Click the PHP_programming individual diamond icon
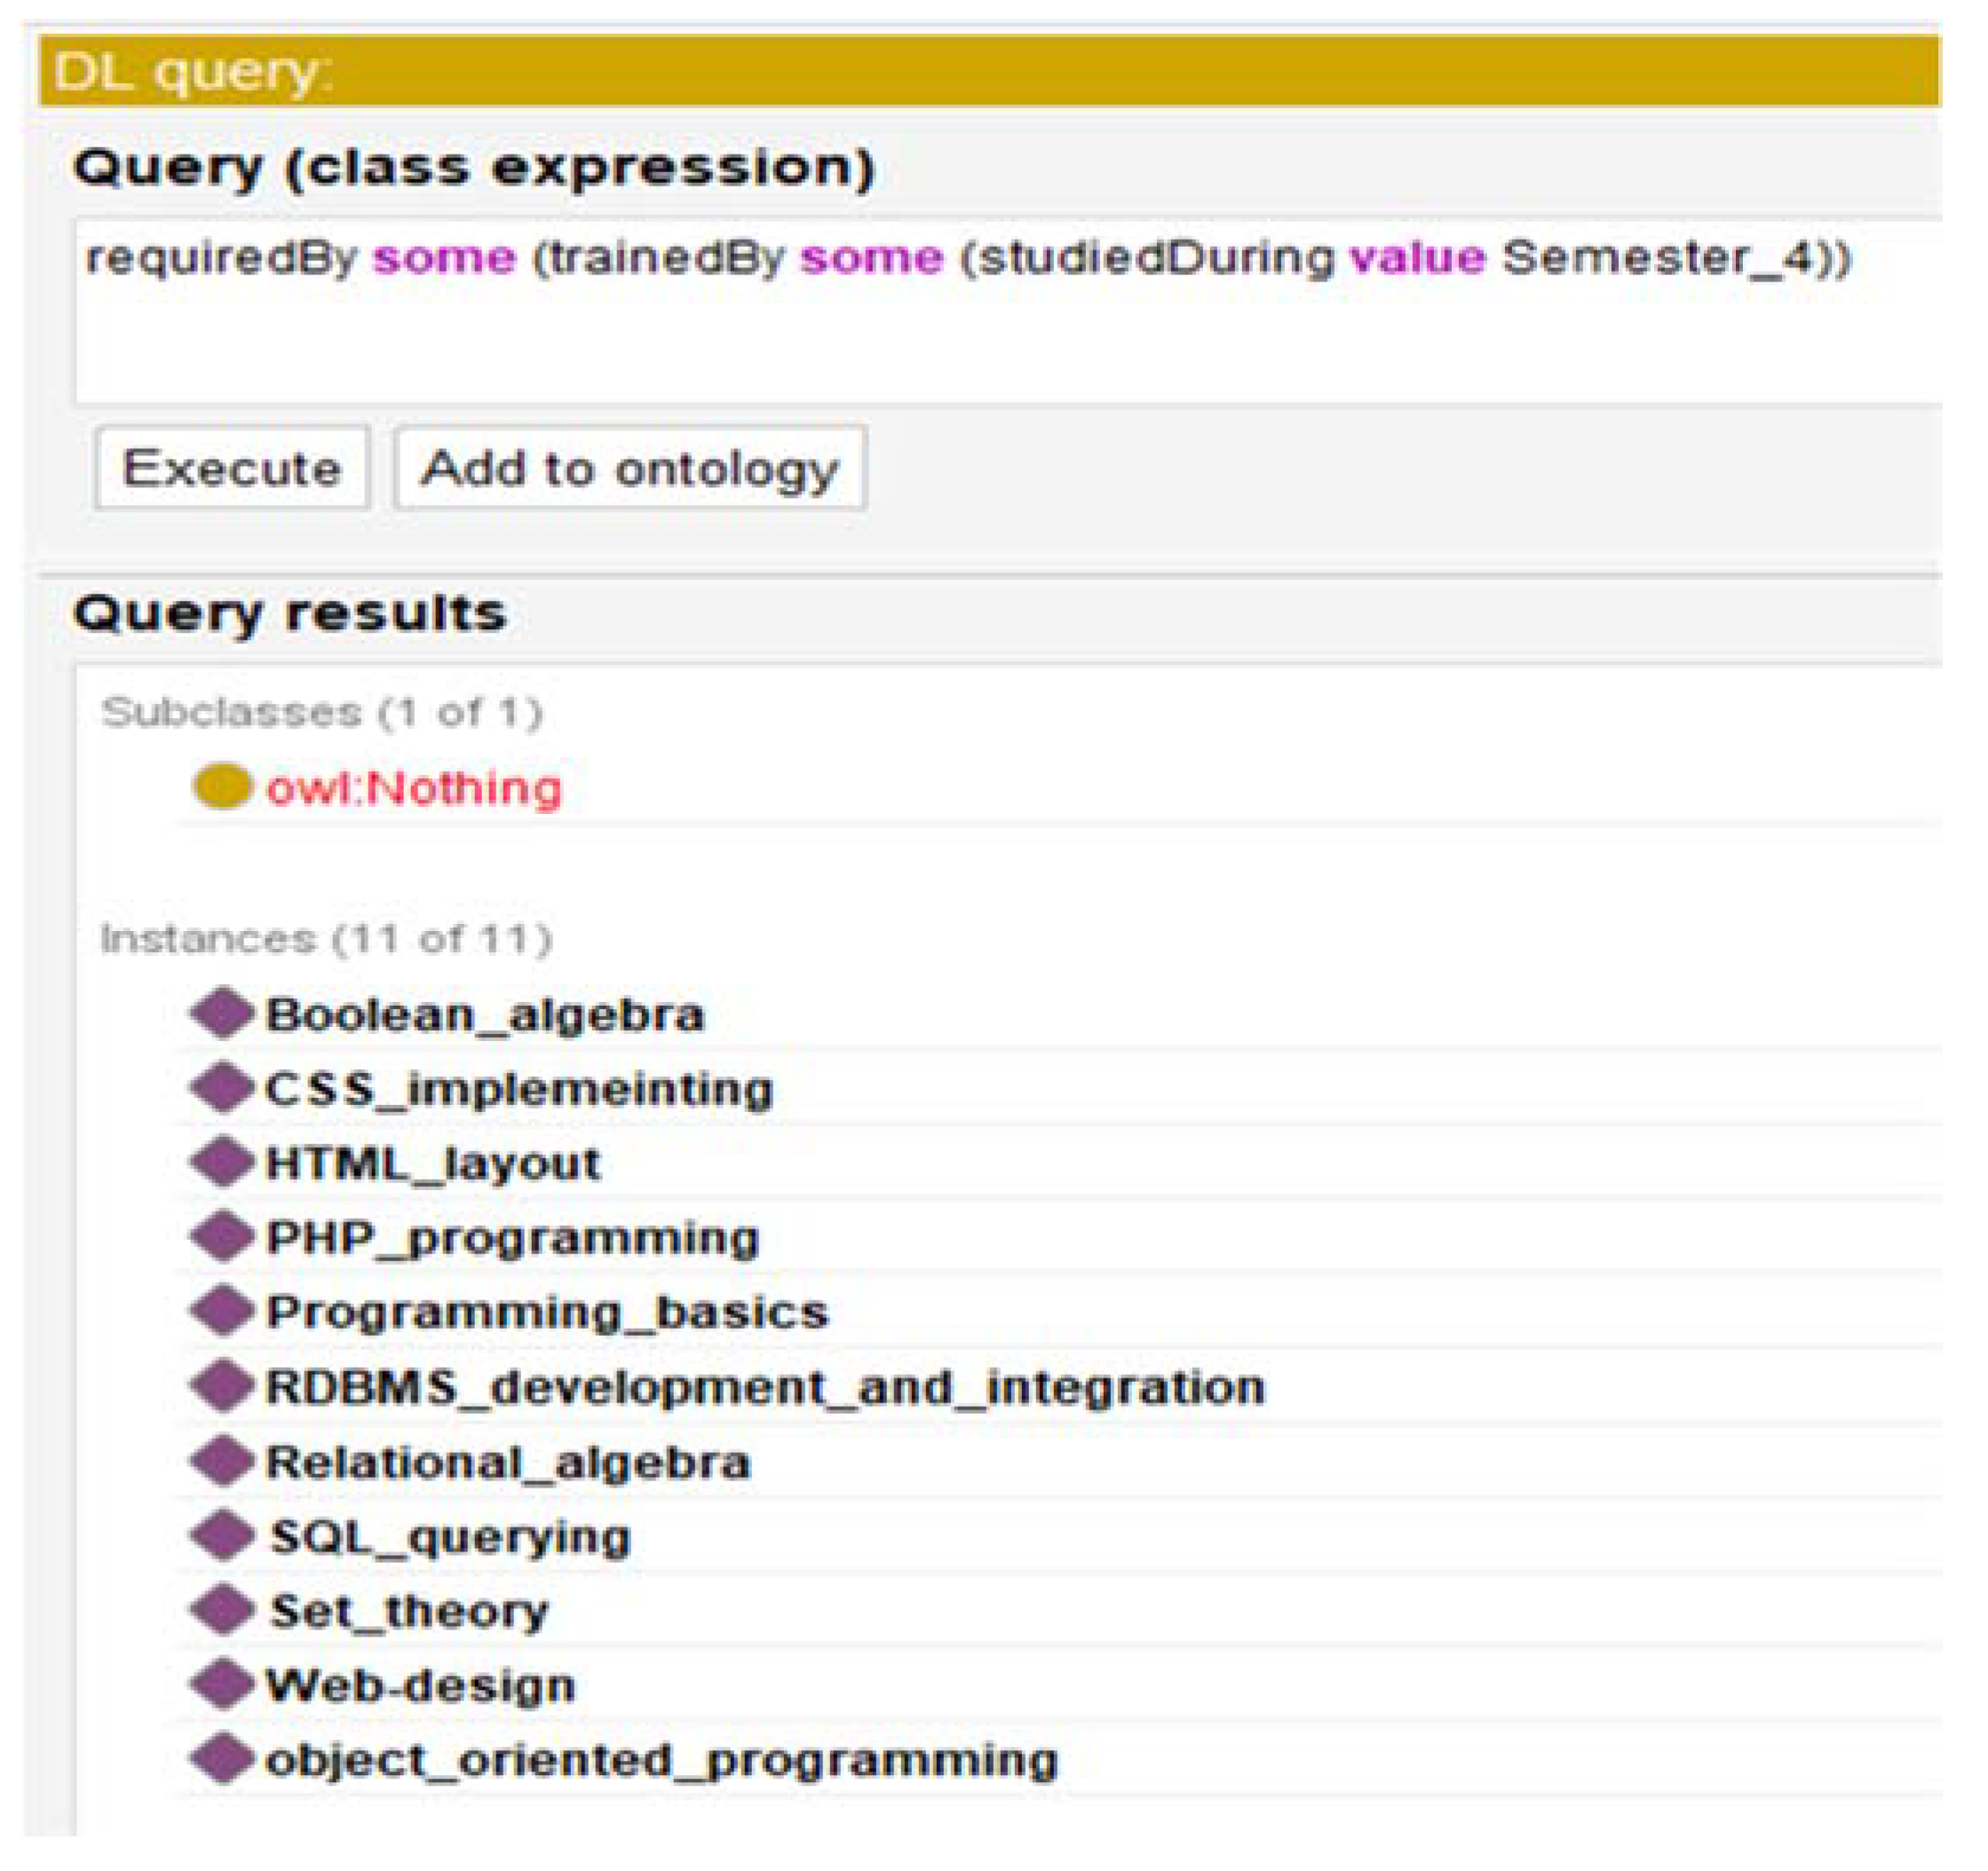The width and height of the screenshot is (1988, 1871). [222, 1237]
